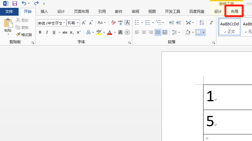Switch to the 插入 (Insert) tab
This screenshot has height=141, width=252.
[44, 12]
